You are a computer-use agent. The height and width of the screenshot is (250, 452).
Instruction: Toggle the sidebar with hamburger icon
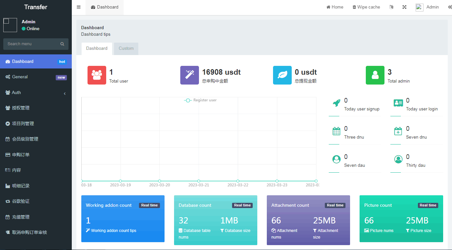click(79, 7)
